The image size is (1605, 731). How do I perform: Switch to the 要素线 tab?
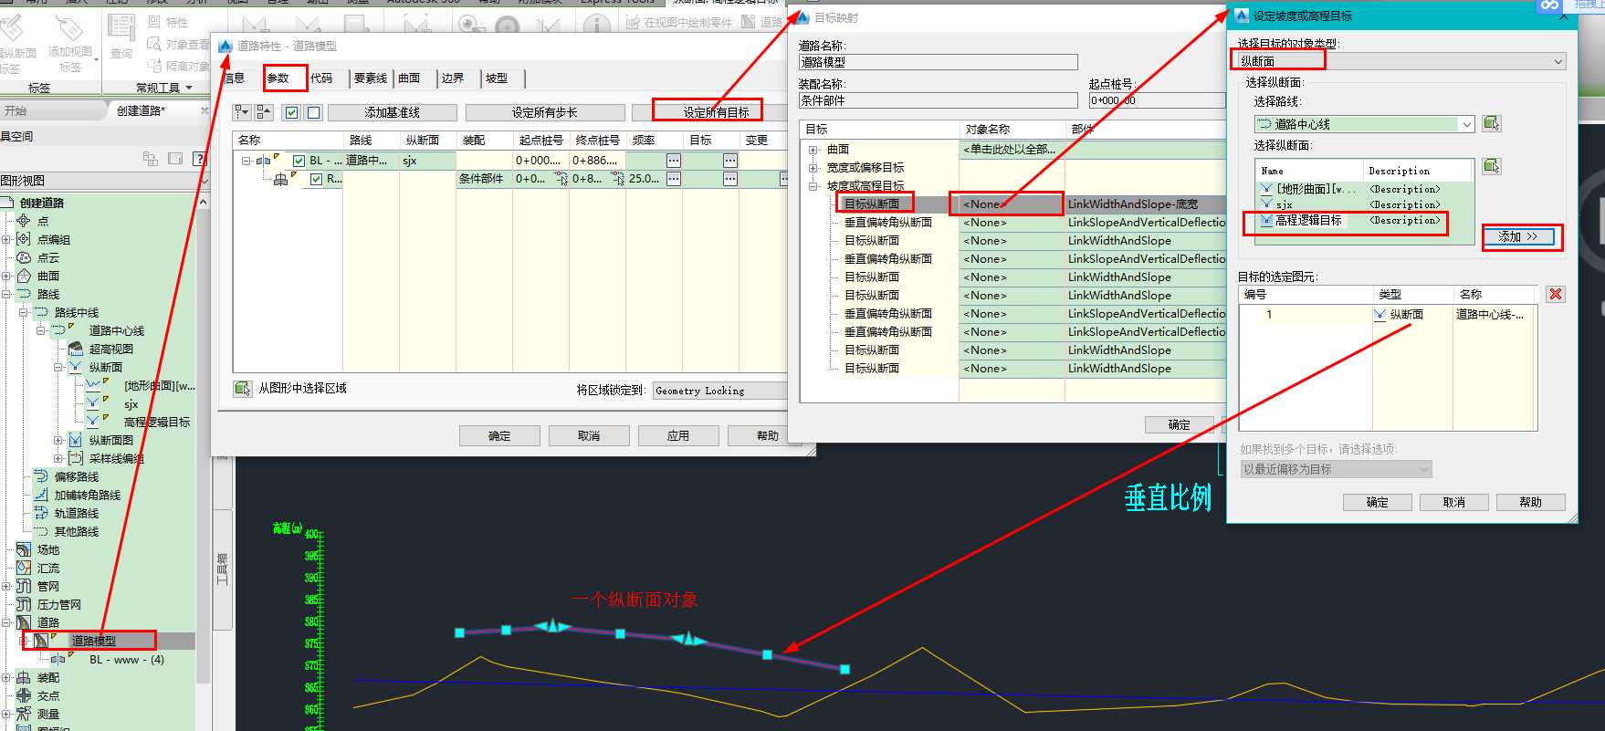tap(371, 78)
